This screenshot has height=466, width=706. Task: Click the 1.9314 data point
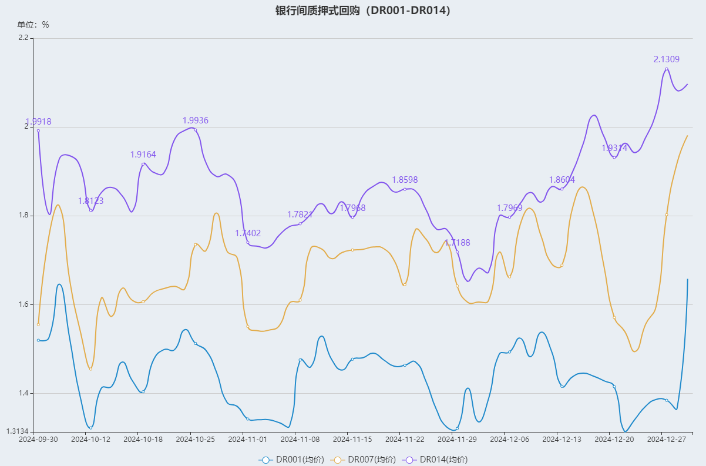coord(614,157)
